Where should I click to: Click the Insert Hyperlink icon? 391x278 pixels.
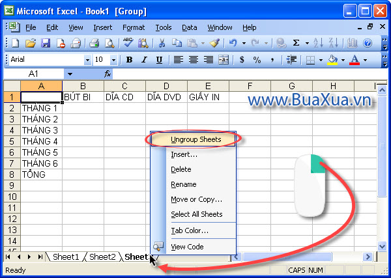pyautogui.click(x=281, y=44)
